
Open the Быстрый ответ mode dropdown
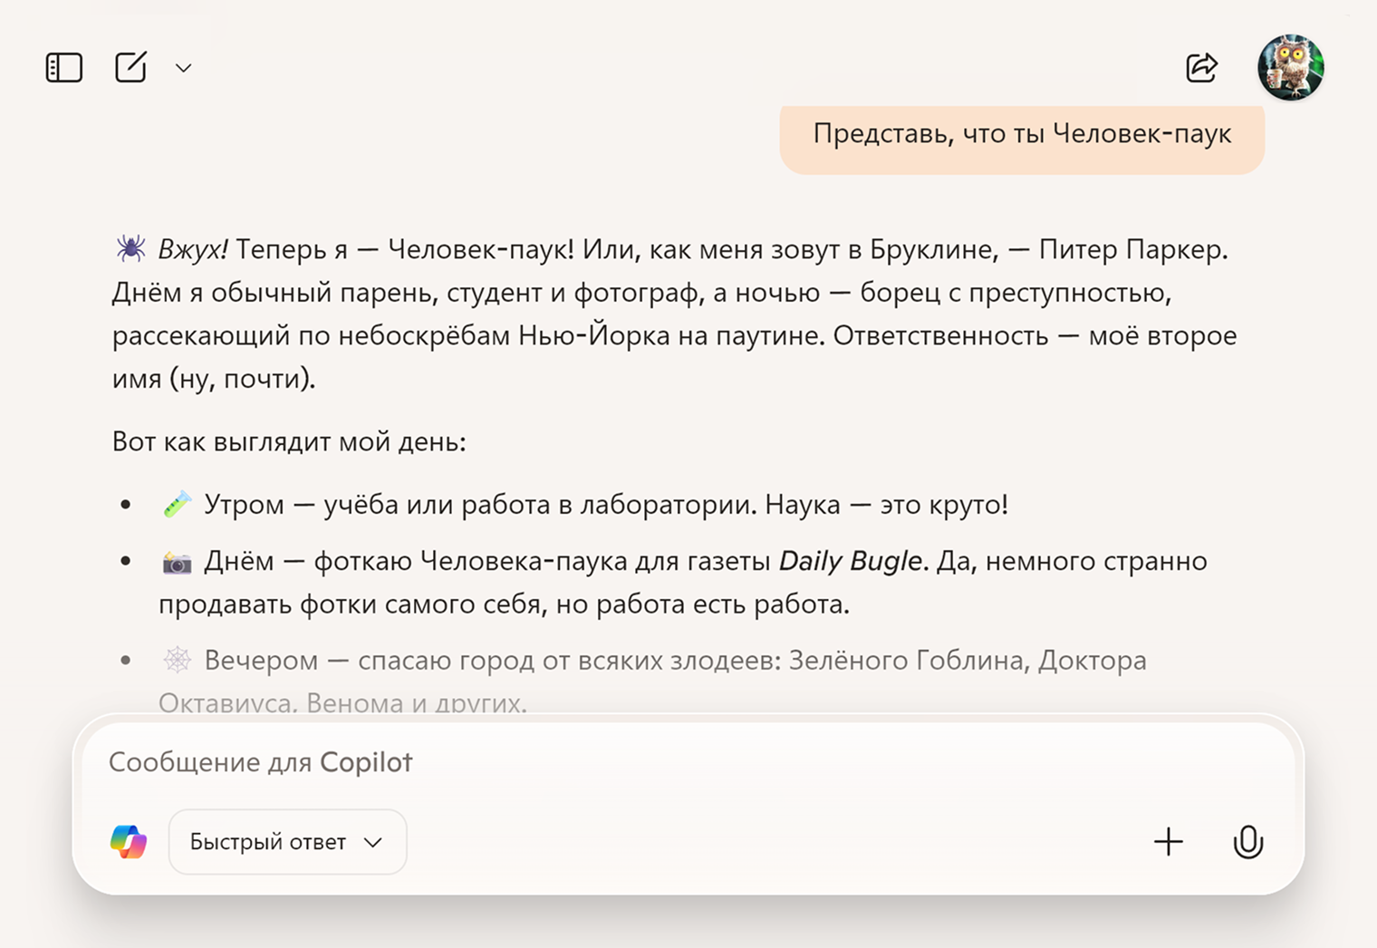click(287, 842)
